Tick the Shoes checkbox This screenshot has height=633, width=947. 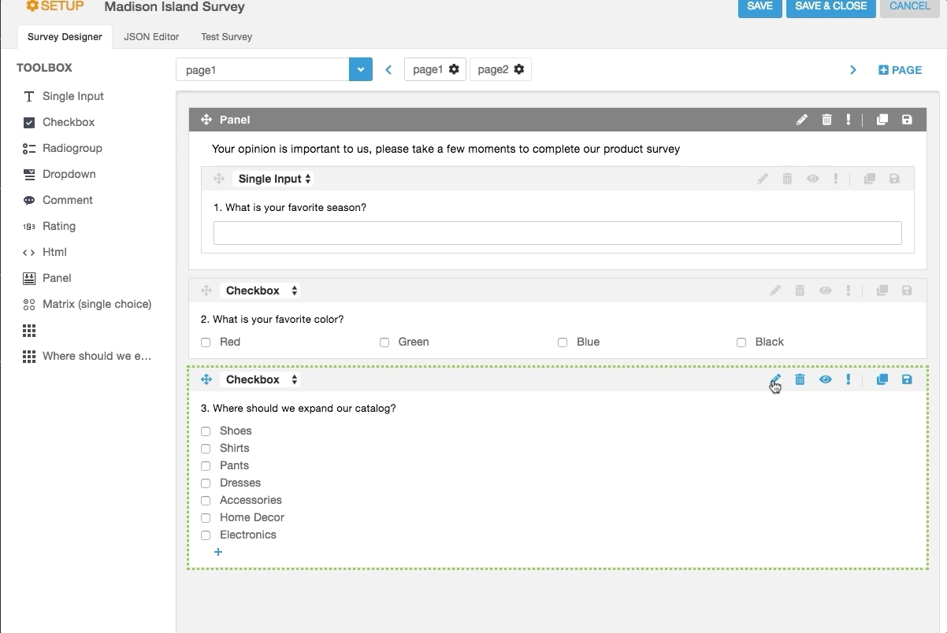206,431
